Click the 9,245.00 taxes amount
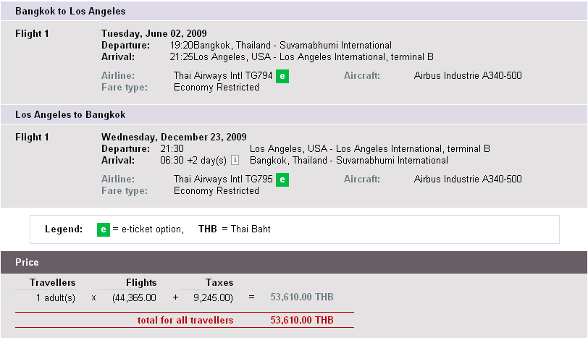Screen dimensions: 588x338 pos(213,298)
